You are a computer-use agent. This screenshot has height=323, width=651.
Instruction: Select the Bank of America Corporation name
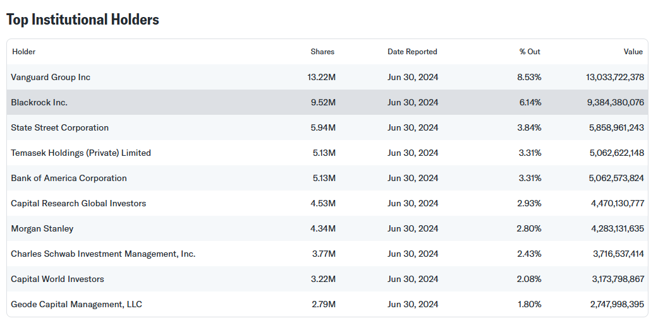point(69,179)
